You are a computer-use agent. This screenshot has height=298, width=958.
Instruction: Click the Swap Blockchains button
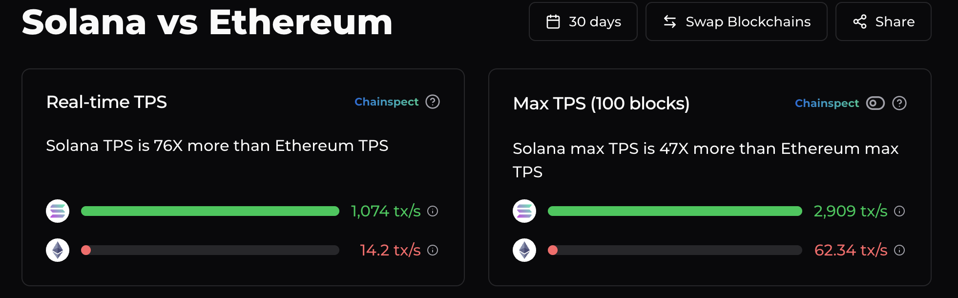coord(736,21)
